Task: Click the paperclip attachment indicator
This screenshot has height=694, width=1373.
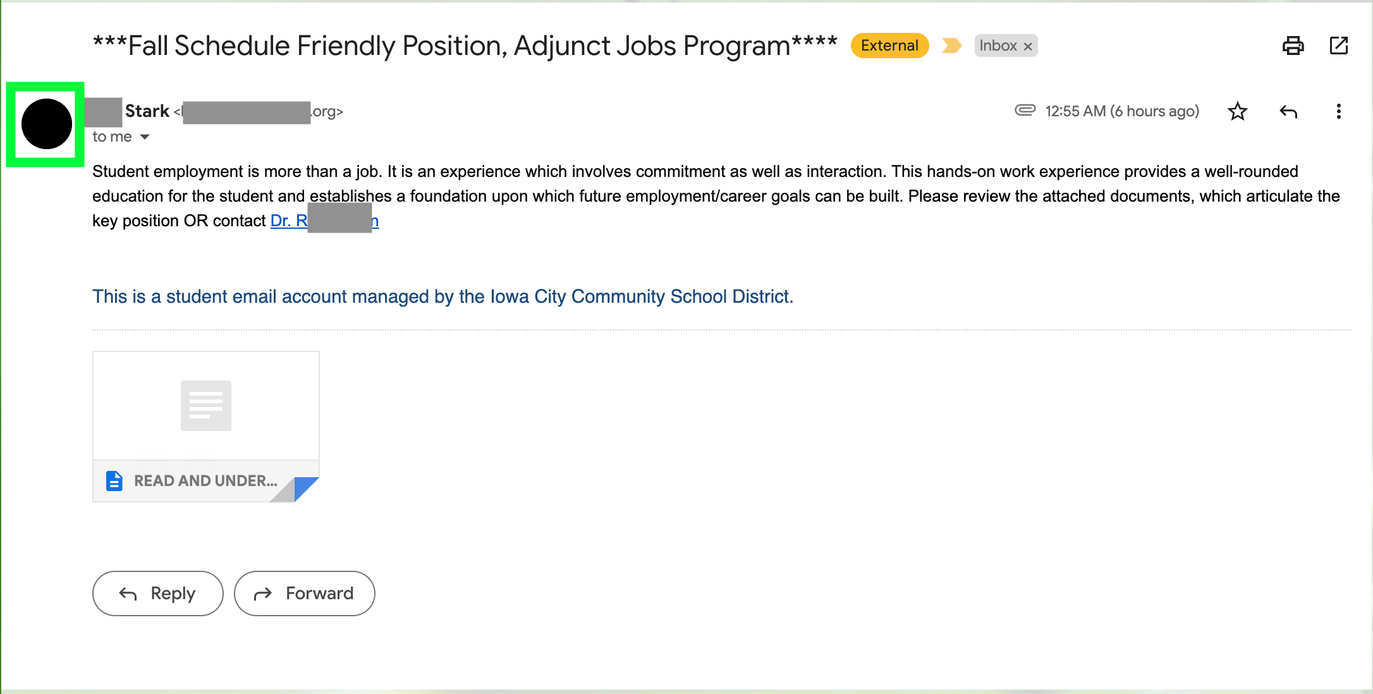Action: [1024, 111]
